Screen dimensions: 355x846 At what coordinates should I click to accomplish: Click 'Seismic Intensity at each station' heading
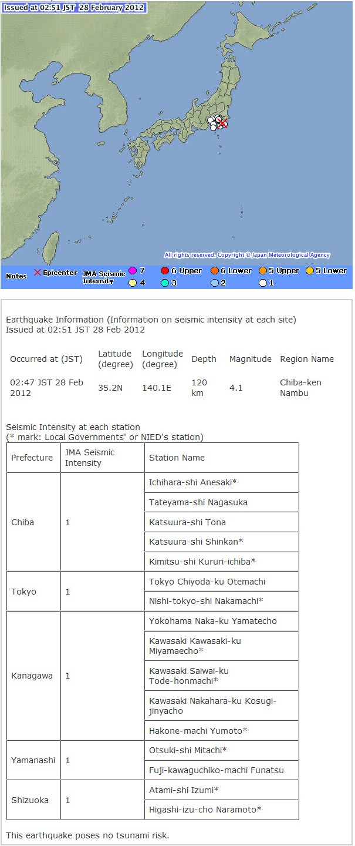73,427
